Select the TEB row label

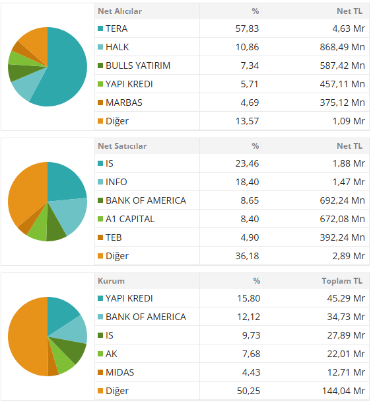pos(114,237)
